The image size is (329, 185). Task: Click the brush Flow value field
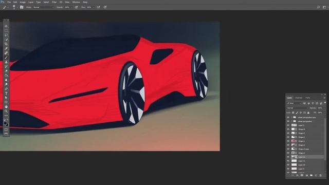pyautogui.click(x=89, y=7)
